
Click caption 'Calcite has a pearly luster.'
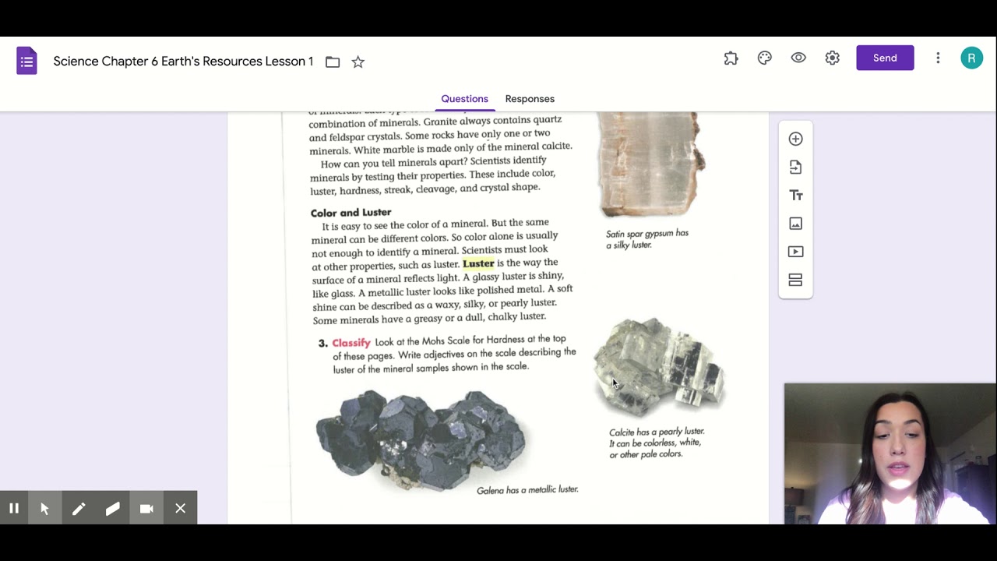(x=657, y=432)
